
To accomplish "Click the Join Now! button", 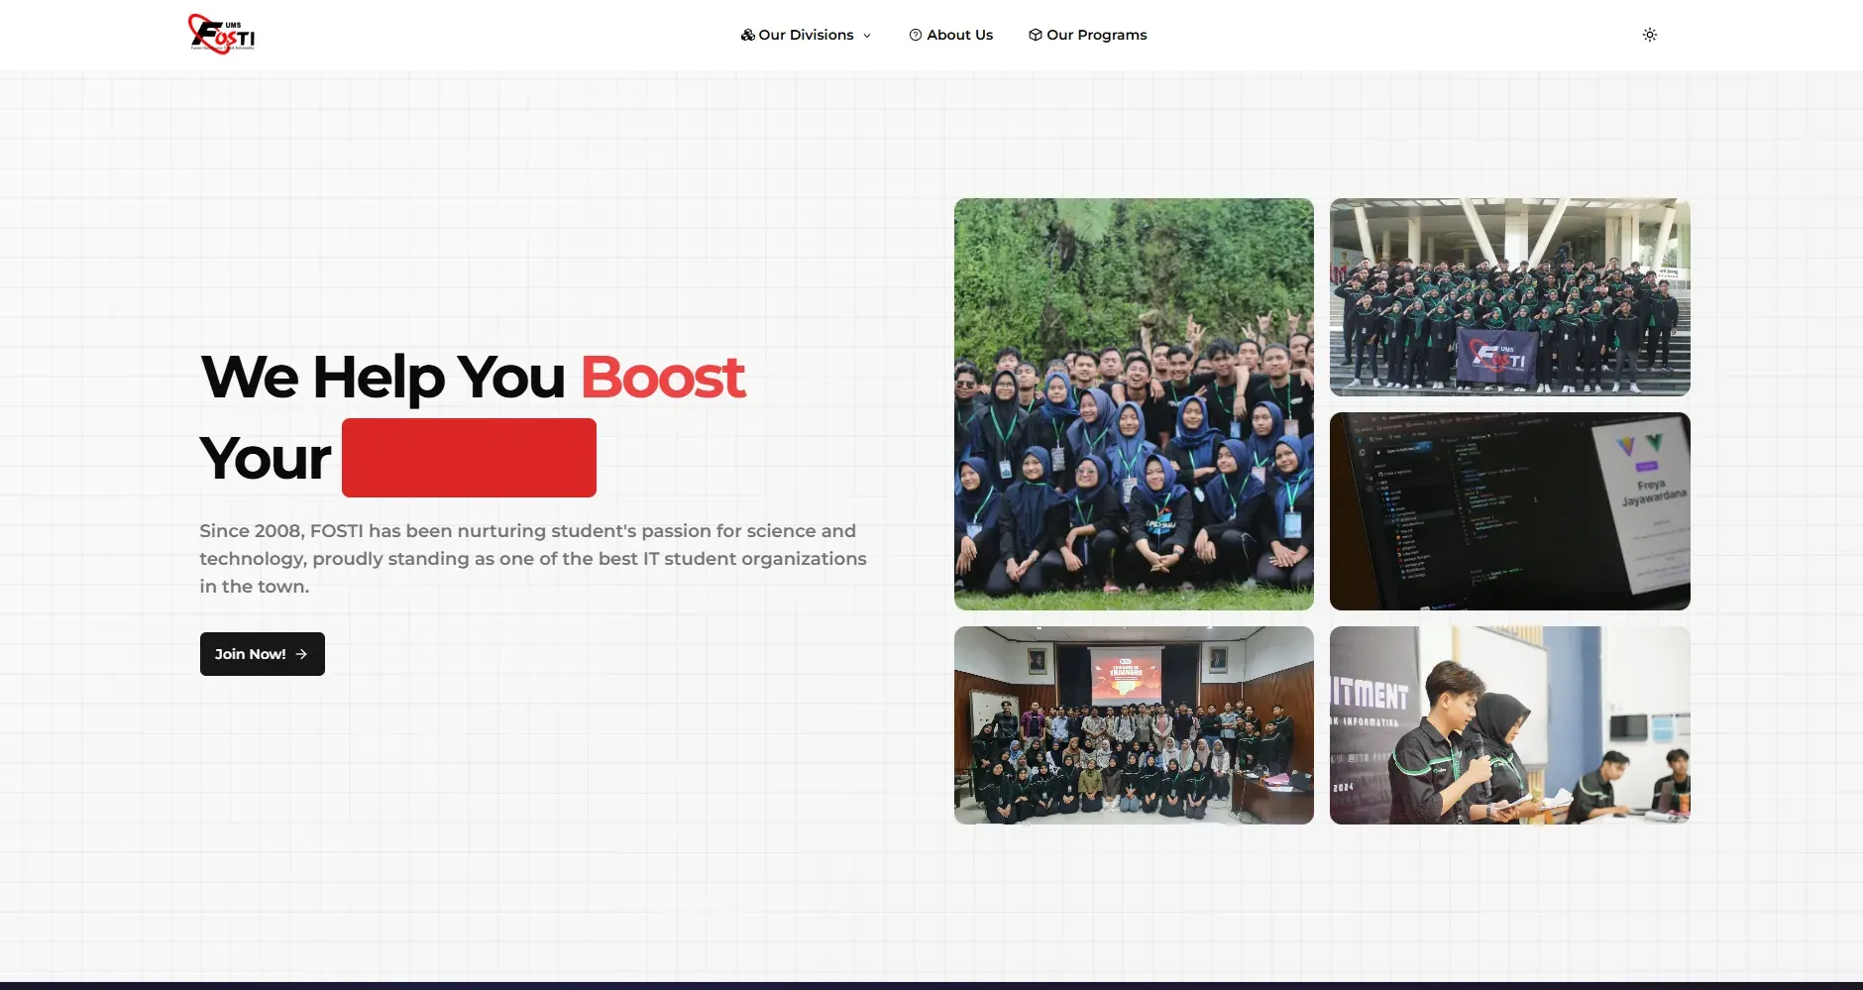I will (263, 654).
